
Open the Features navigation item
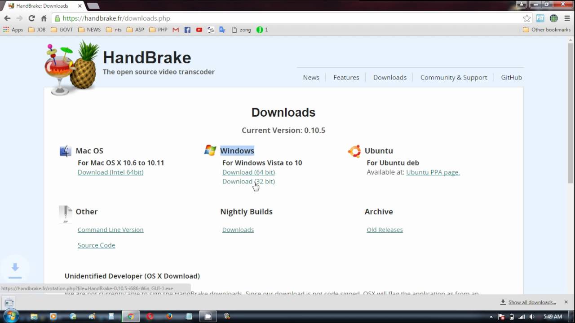coord(346,77)
